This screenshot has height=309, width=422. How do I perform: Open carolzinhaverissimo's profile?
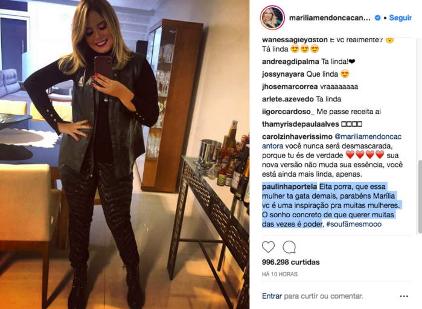pos(297,136)
